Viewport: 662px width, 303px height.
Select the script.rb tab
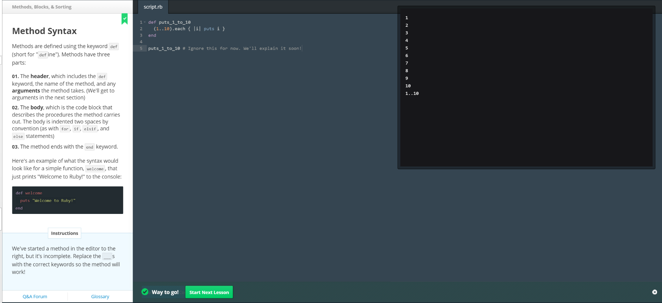click(153, 7)
